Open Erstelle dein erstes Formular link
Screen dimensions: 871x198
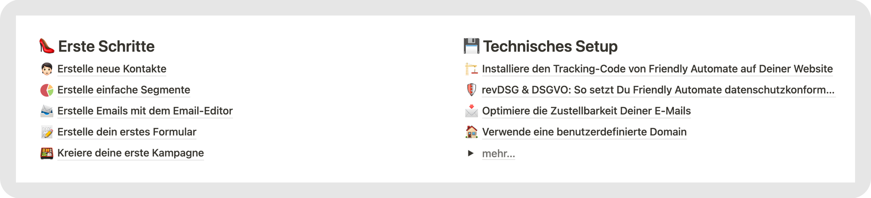(x=127, y=132)
